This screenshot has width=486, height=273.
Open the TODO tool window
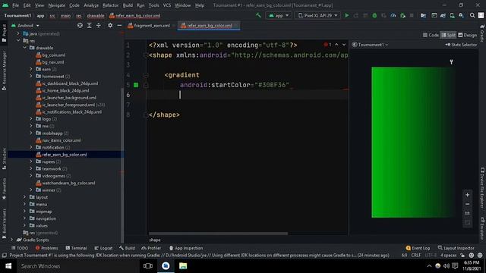point(20,248)
